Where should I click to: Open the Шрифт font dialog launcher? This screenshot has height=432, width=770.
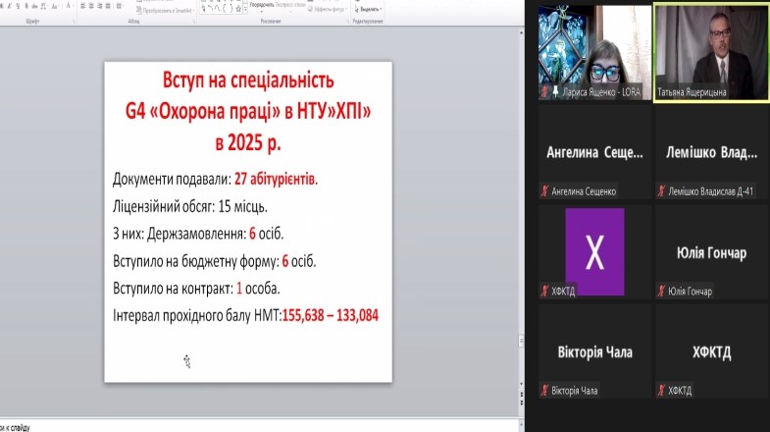coord(75,22)
